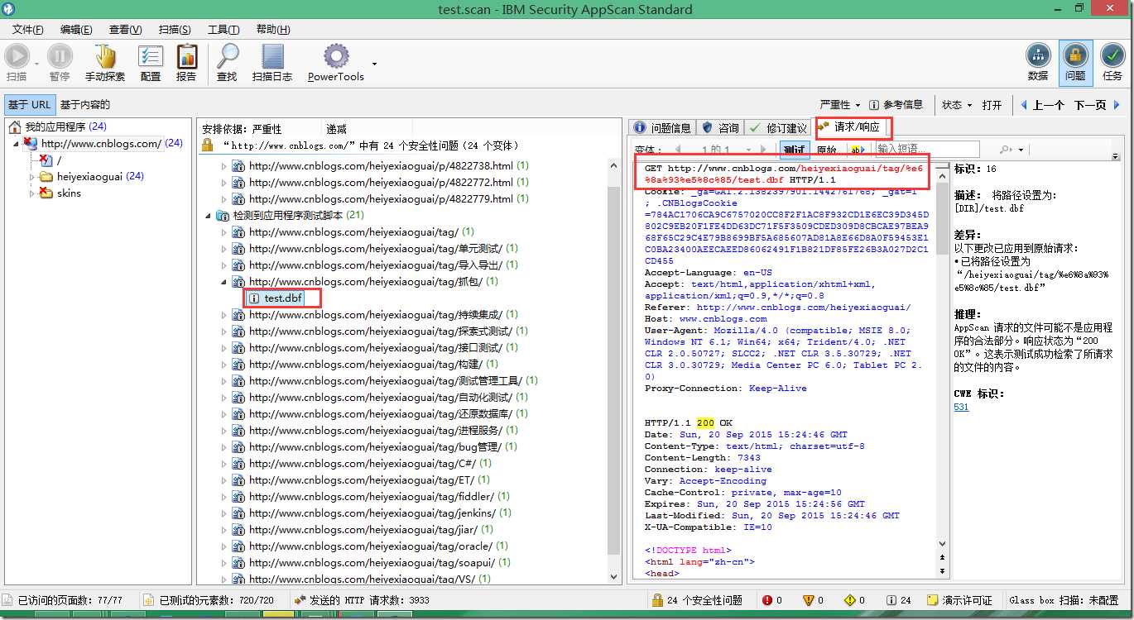Open the 编辑(E) menu
The width and height of the screenshot is (1134, 620).
(x=76, y=30)
